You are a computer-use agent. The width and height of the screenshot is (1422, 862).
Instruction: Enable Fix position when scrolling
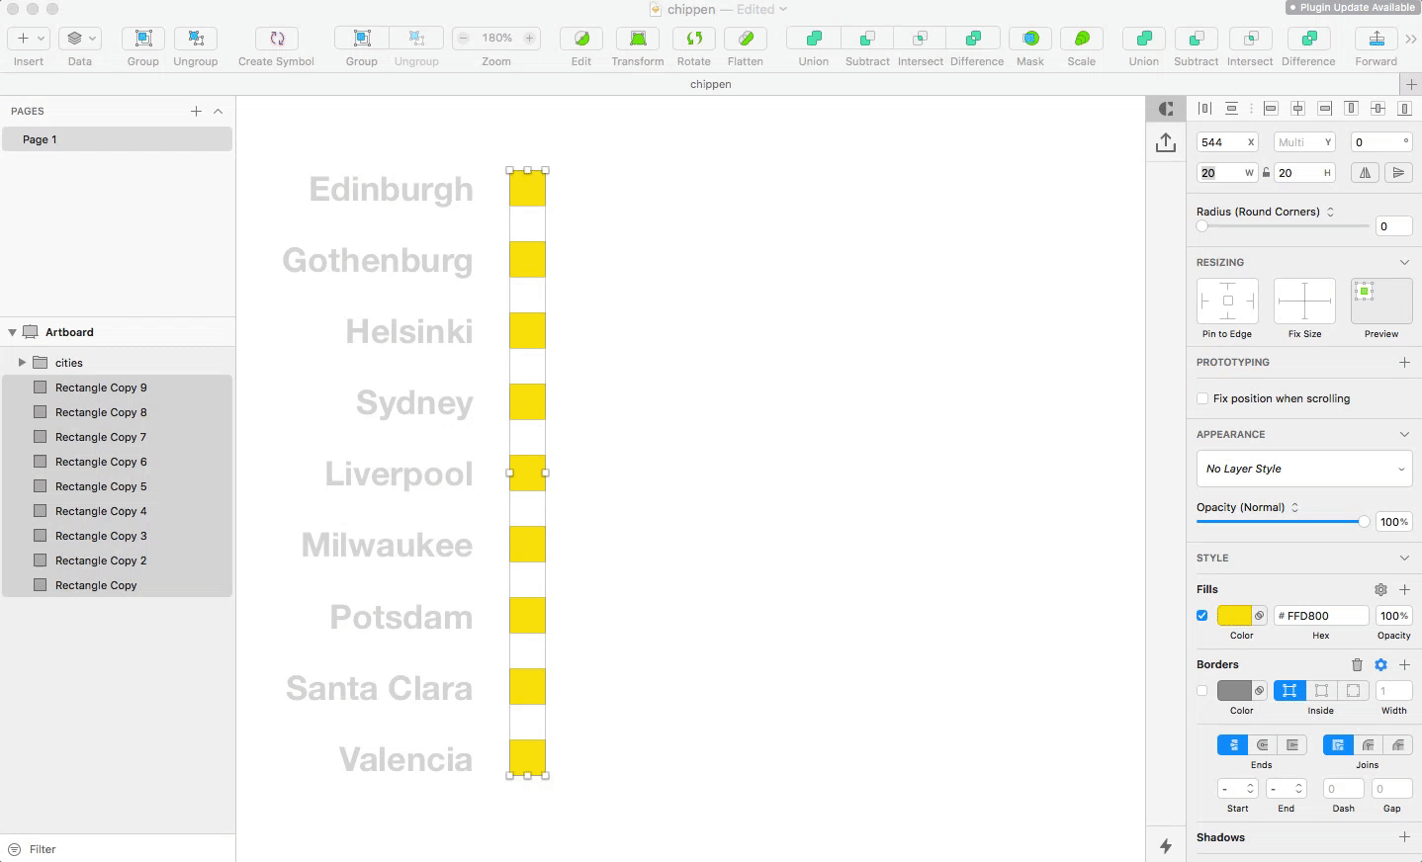(1202, 398)
